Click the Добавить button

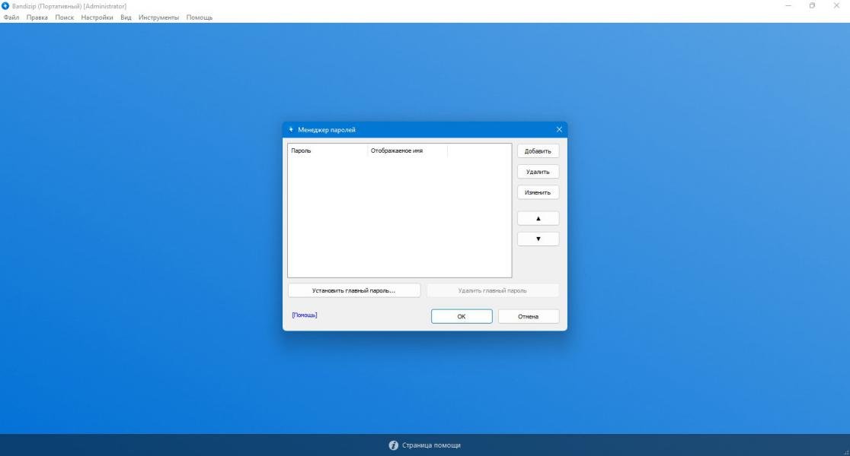click(538, 151)
